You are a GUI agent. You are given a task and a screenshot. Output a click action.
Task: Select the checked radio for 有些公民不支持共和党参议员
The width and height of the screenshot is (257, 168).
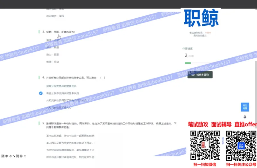pyautogui.click(x=41, y=93)
